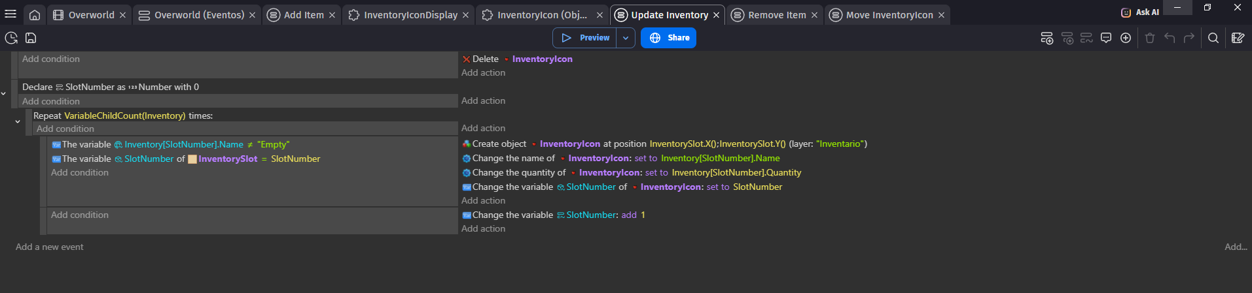Close the Add Item tab
The width and height of the screenshot is (1252, 293).
tap(332, 15)
